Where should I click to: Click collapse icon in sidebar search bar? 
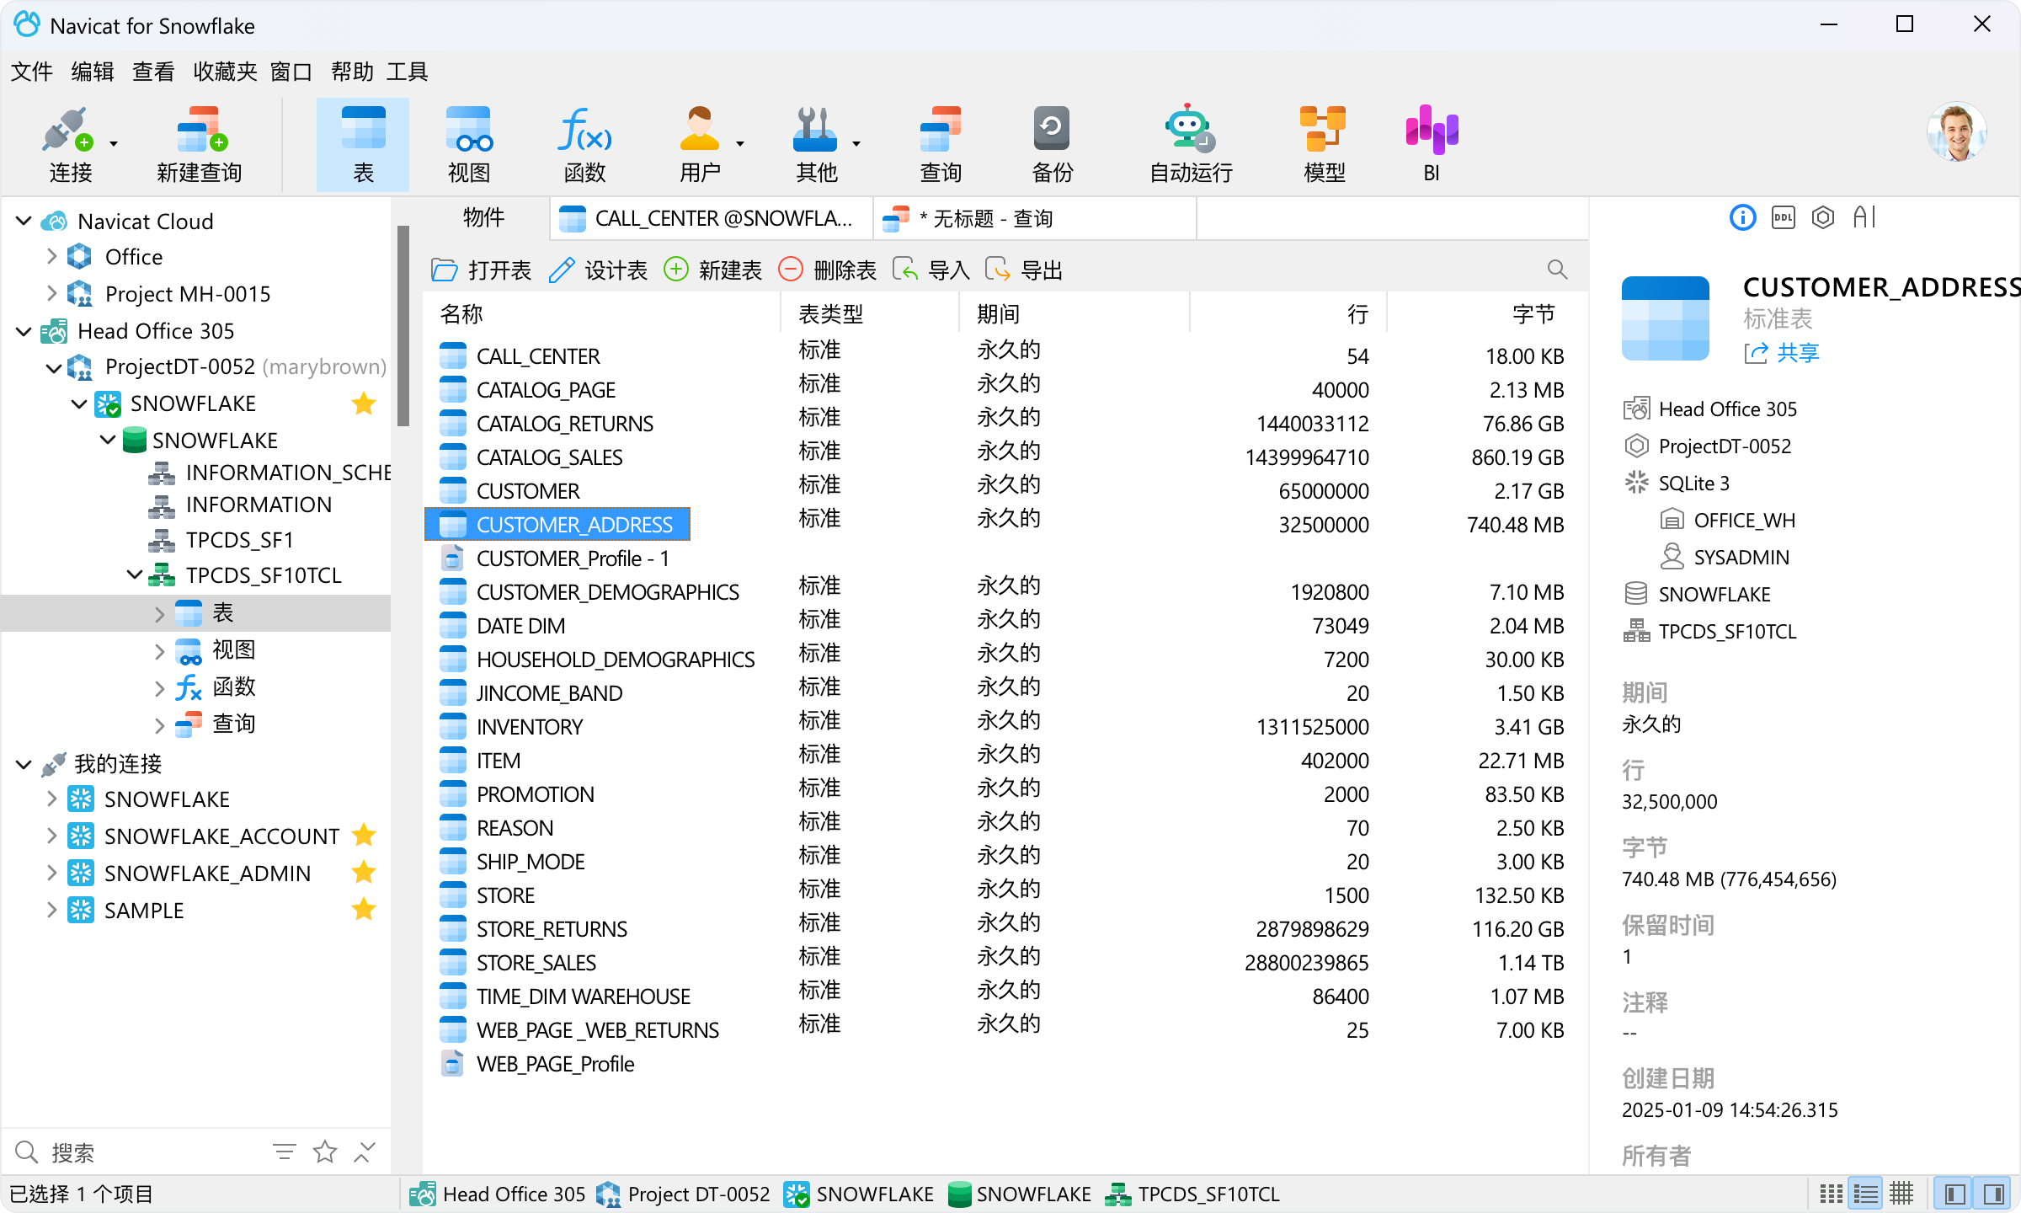(x=365, y=1152)
